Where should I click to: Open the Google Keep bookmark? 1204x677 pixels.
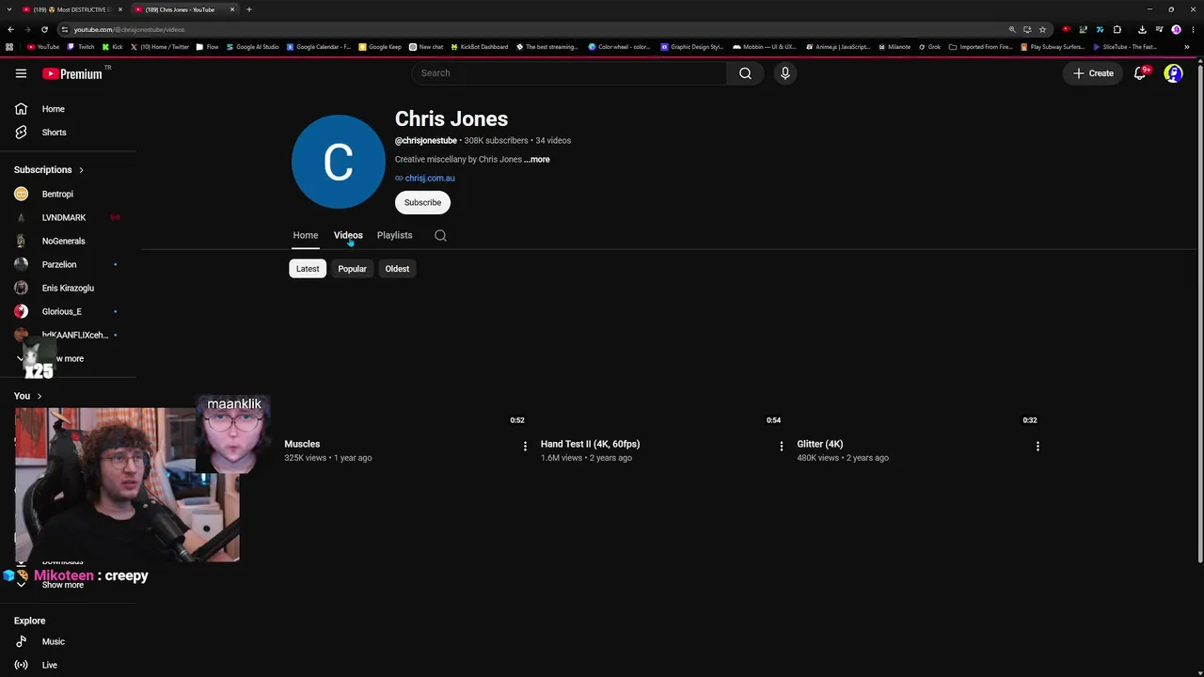pyautogui.click(x=381, y=47)
